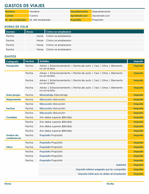
Task: Click Importe cell for company-paid amount row
Action: click(x=136, y=169)
